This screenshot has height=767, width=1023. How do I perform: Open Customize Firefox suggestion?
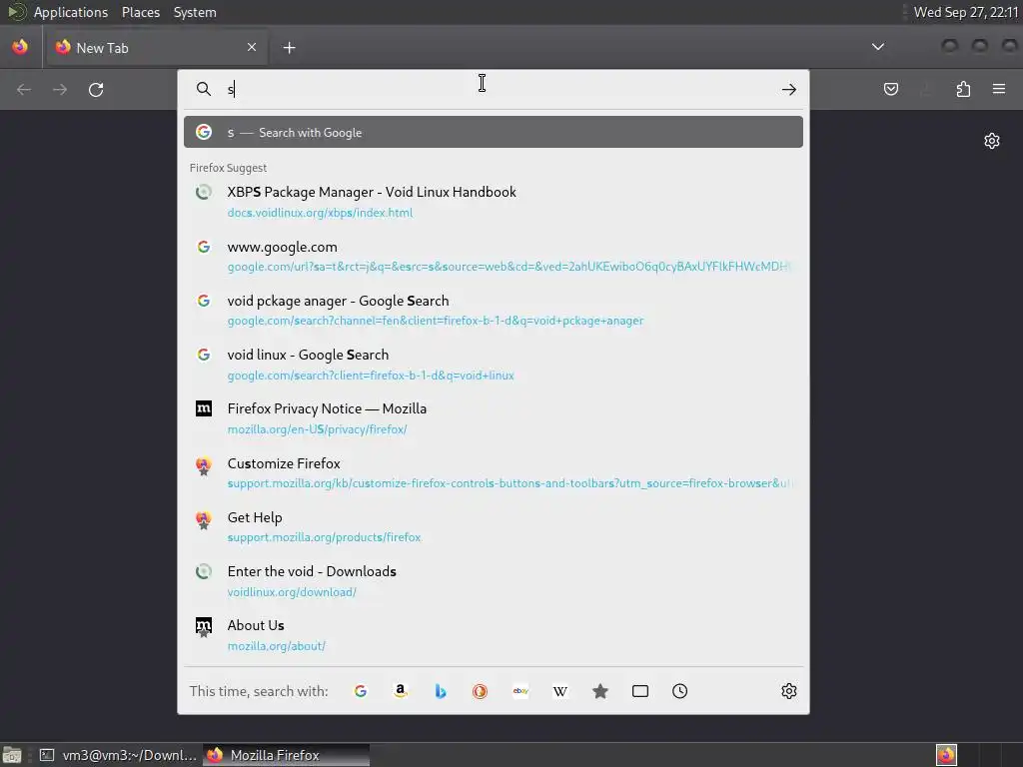(x=494, y=472)
